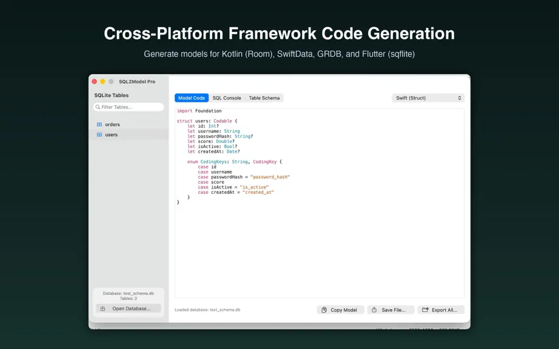This screenshot has height=349, width=559.
Task: Select the users table row
Action: click(129, 135)
